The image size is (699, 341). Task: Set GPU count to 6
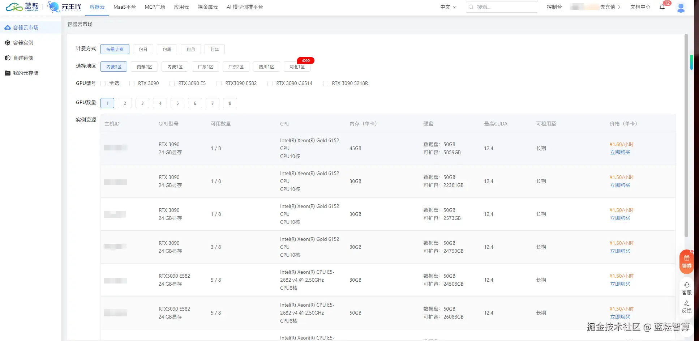195,103
